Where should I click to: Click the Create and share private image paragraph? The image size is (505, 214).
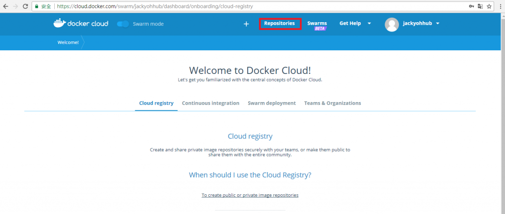point(250,152)
